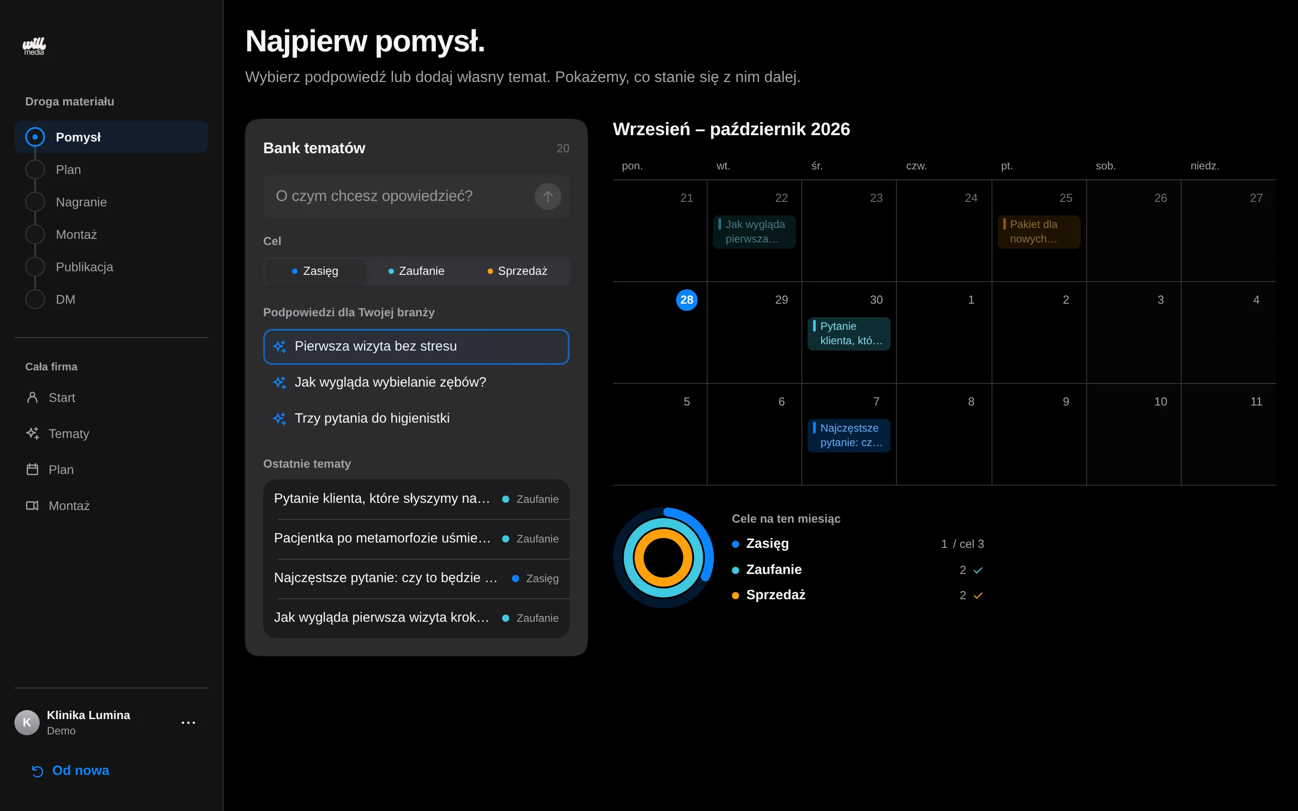Pick suggestion Trzy pytania do higienistki
Screen dimensions: 1298x811
416,419
